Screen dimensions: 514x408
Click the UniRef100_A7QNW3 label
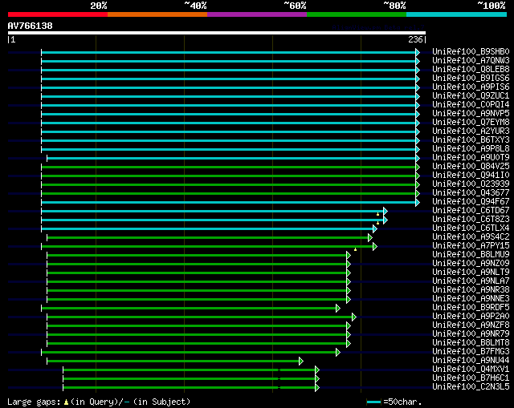[471, 61]
